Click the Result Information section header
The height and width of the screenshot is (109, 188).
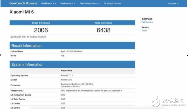26,46
